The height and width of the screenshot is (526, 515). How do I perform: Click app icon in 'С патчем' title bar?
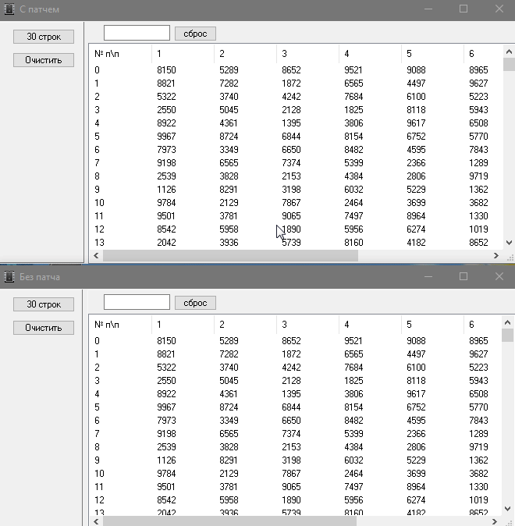coord(9,9)
